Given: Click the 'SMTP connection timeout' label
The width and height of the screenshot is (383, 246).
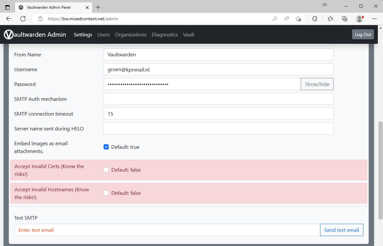Looking at the screenshot, I should 44,114.
